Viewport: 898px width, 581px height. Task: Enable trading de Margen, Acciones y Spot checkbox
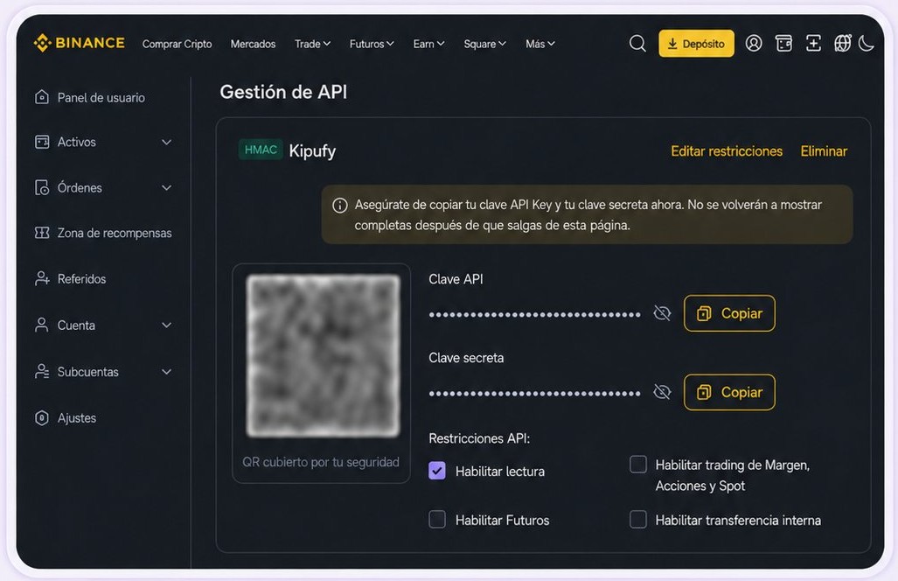coord(638,464)
